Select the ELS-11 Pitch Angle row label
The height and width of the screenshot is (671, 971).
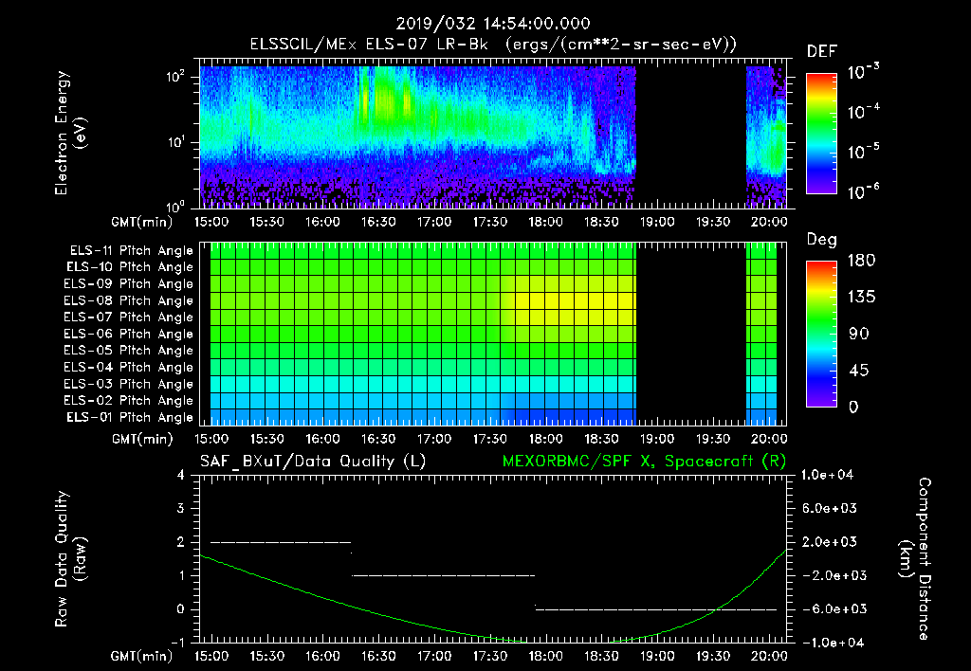coord(131,251)
